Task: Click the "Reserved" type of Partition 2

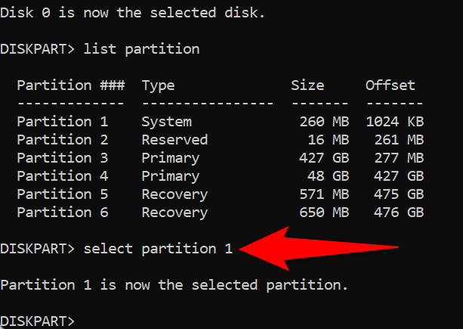Action: [174, 140]
